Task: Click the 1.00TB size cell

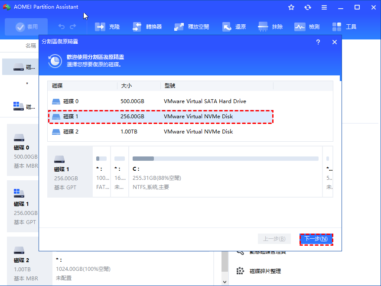Action: [129, 132]
